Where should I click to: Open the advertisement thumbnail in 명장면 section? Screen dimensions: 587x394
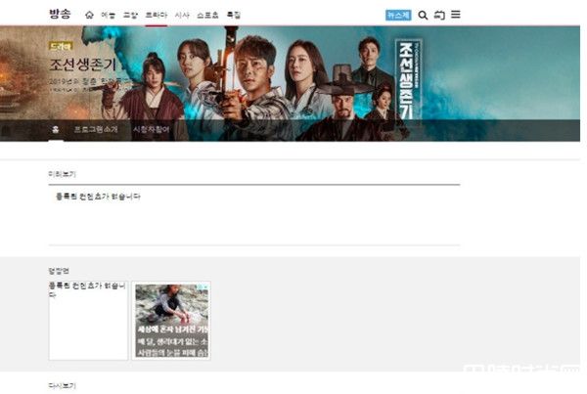click(x=171, y=322)
